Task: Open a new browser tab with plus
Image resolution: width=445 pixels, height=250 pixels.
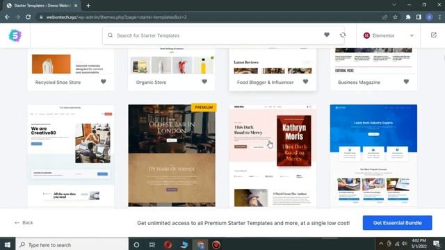Action: (88, 6)
